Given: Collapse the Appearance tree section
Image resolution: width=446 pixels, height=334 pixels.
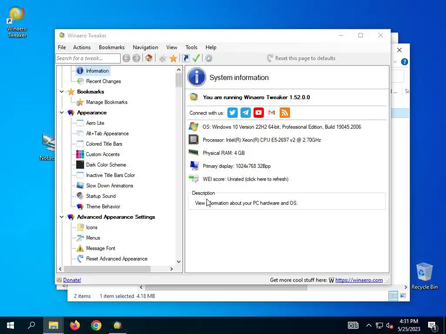Looking at the screenshot, I should click(x=61, y=113).
